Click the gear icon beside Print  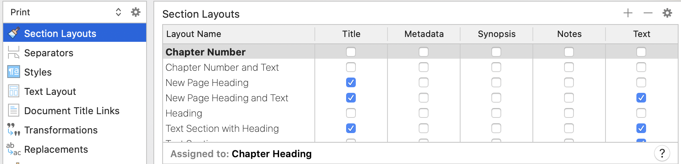click(136, 12)
